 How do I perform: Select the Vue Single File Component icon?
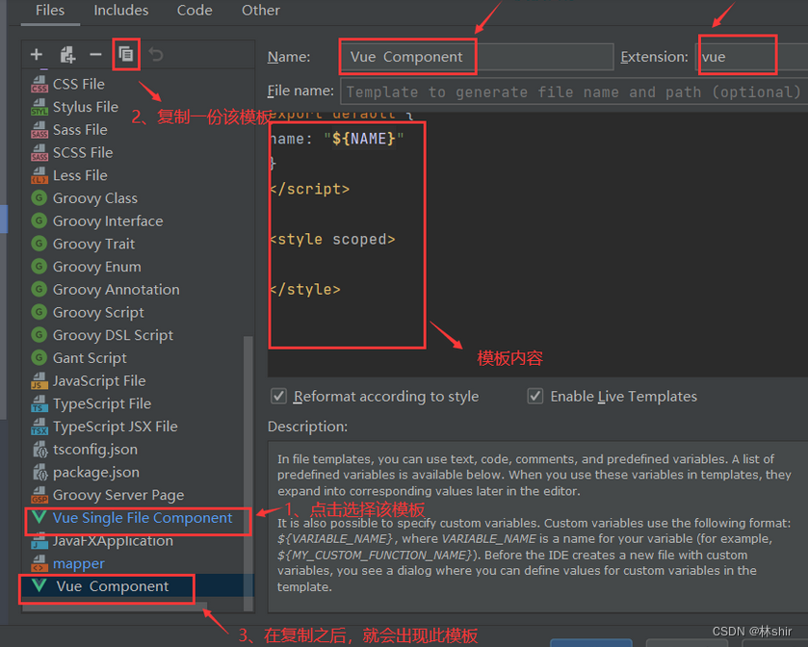pyautogui.click(x=39, y=517)
